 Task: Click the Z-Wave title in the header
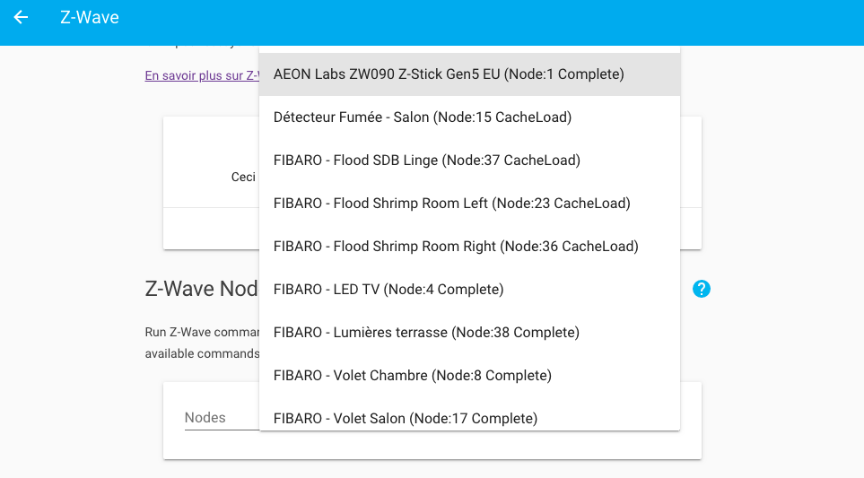point(90,18)
